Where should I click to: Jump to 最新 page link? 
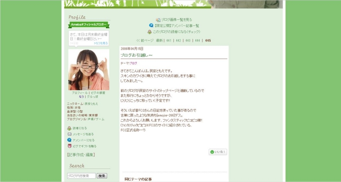[159, 40]
